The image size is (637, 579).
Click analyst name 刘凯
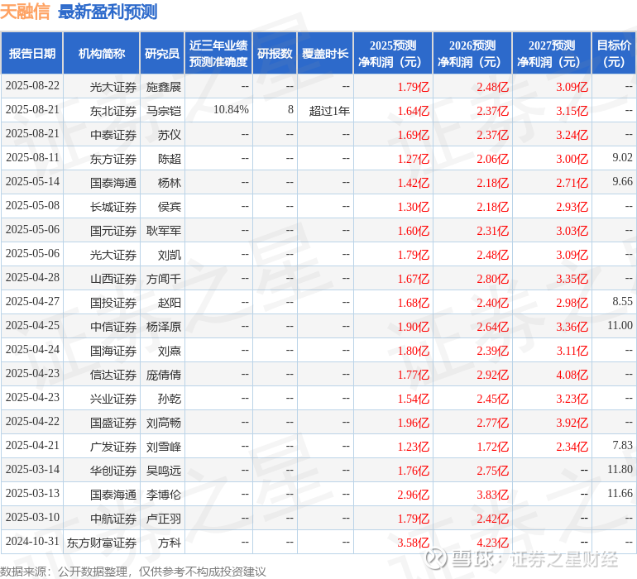click(170, 255)
